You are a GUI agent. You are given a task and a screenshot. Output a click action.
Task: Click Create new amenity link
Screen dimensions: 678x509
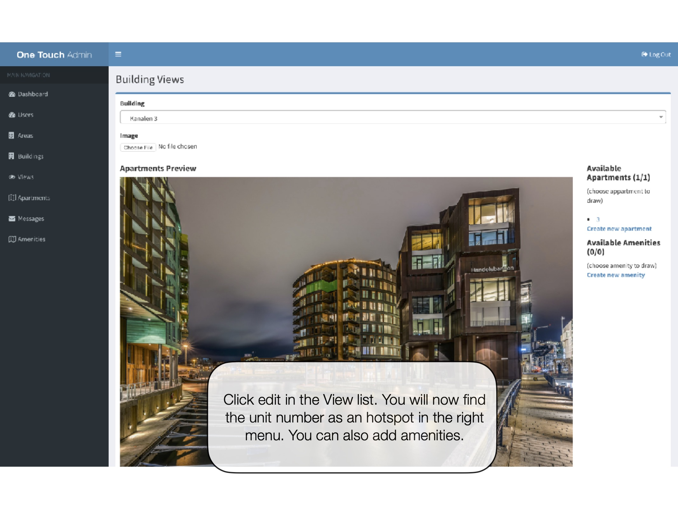point(616,275)
